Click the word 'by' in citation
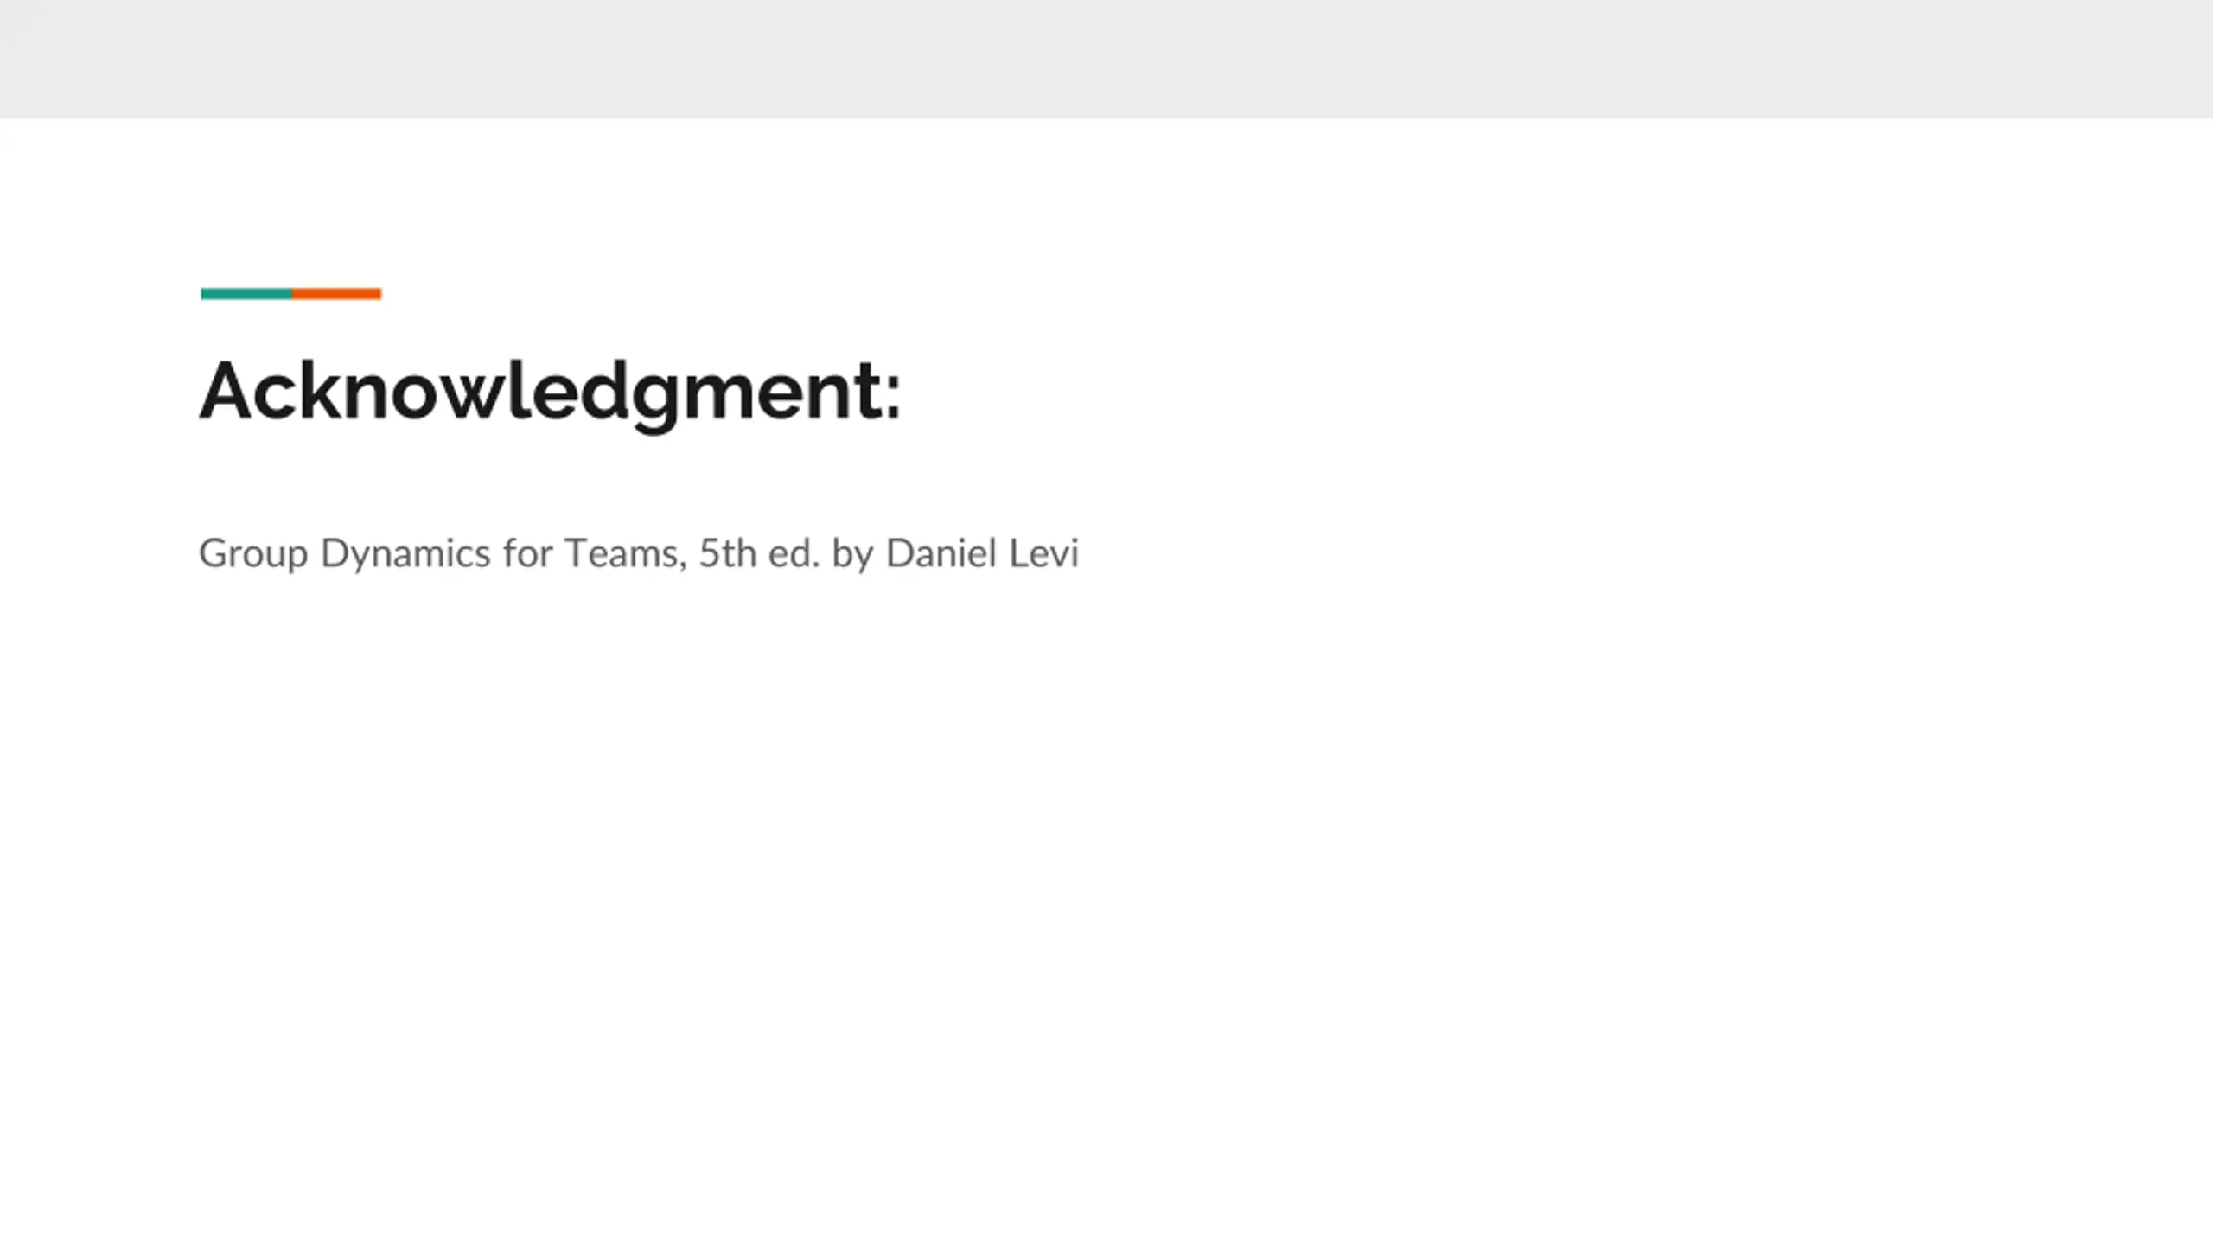The height and width of the screenshot is (1245, 2213). pos(852,554)
